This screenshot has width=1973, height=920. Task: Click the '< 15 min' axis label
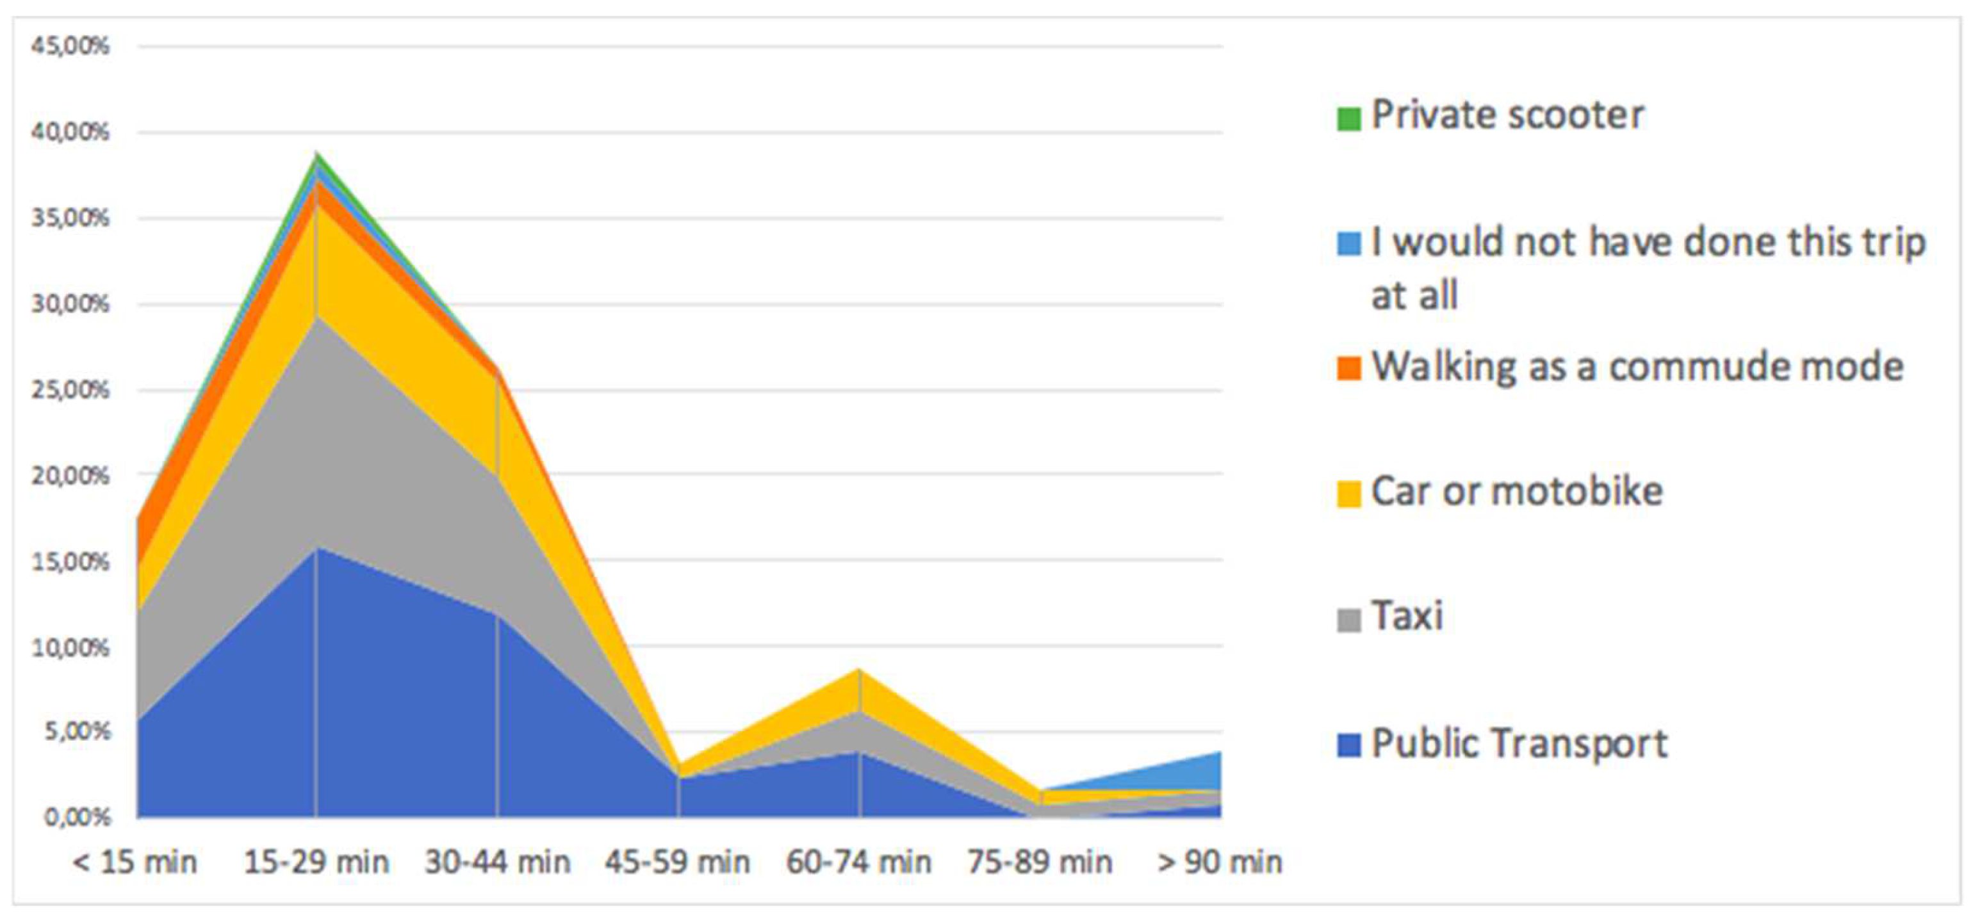[135, 862]
